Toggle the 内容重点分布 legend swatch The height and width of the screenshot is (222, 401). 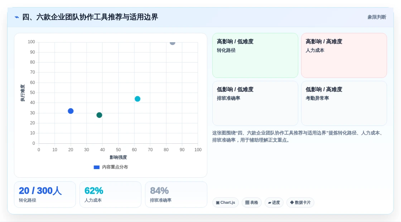[x=96, y=167]
